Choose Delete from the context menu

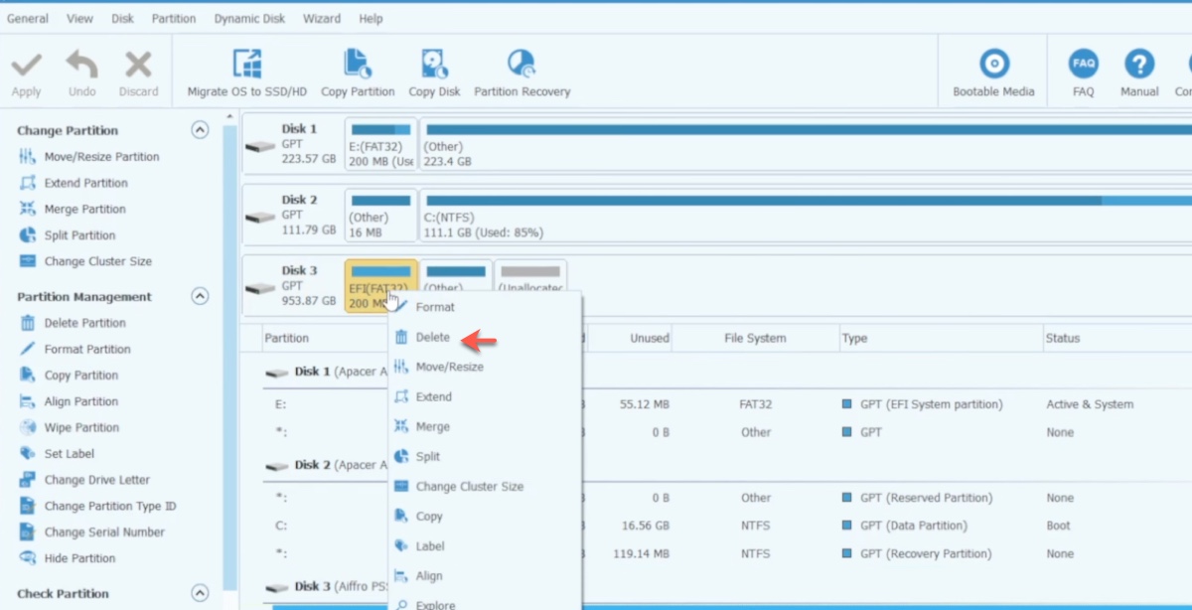[432, 338]
